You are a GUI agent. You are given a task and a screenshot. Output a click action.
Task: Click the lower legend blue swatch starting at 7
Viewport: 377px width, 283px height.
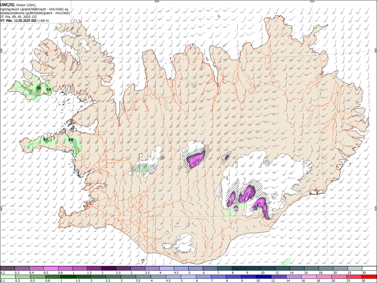219,277
